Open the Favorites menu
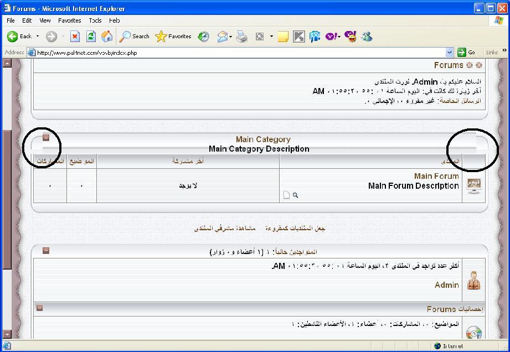 [x=69, y=20]
